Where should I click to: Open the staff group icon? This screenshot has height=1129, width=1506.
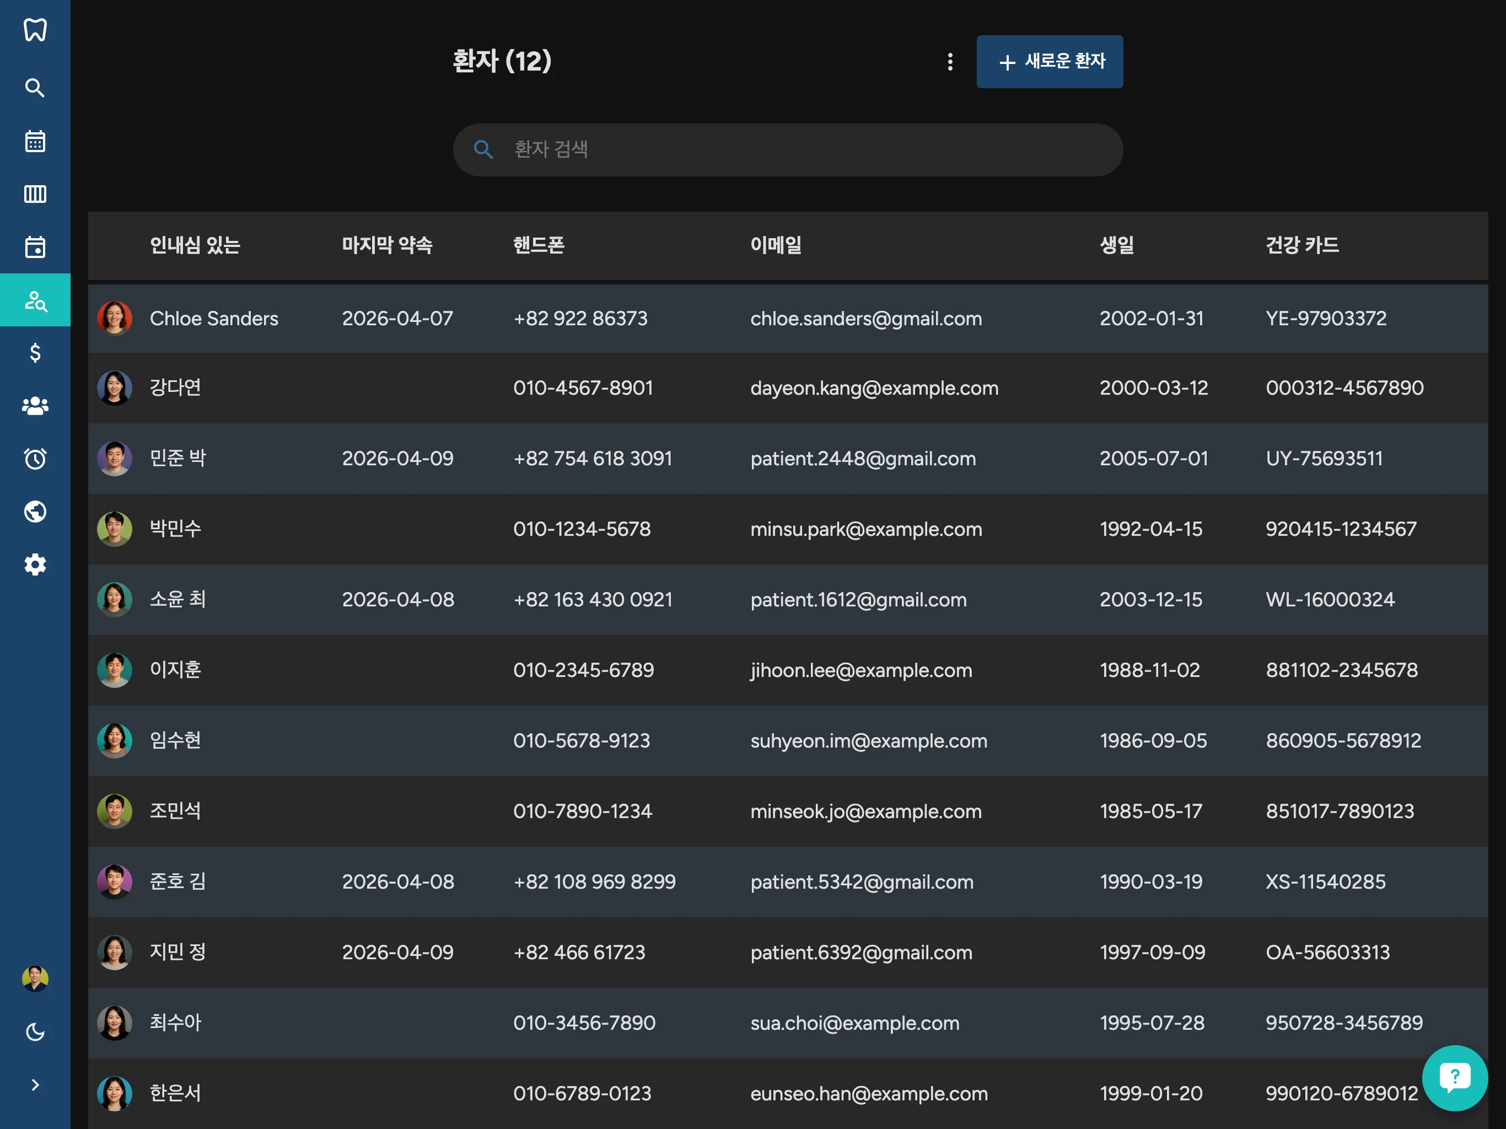(35, 406)
